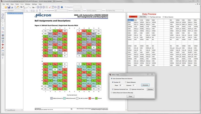Open the Help menu

tap(40, 4)
